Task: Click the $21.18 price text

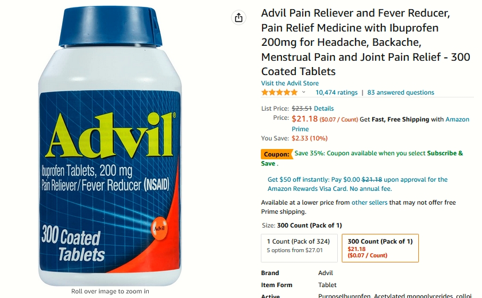Action: click(x=304, y=119)
